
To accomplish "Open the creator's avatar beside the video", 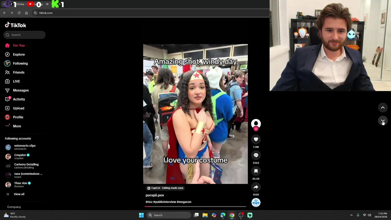I will [256, 123].
